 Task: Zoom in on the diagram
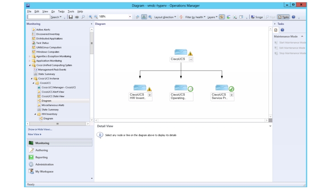(90, 17)
